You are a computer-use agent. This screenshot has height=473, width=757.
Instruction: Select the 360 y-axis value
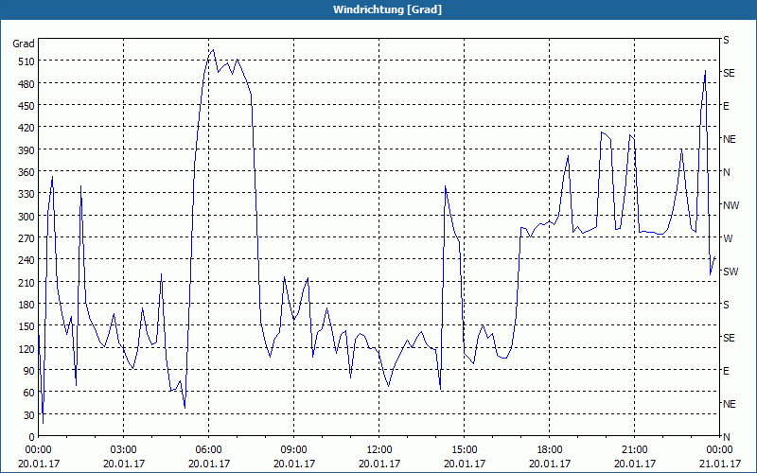tap(26, 172)
